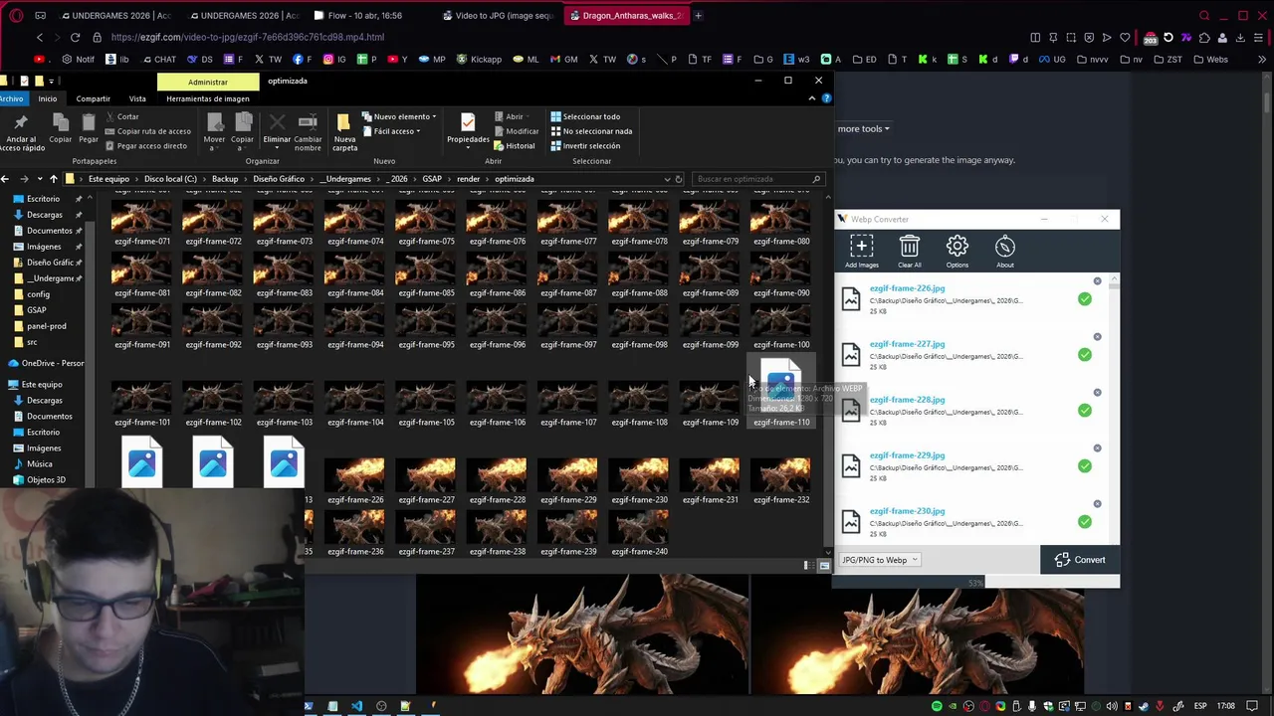The width and height of the screenshot is (1274, 716).
Task: Click GSAP in the address breadcrumb
Action: [432, 179]
